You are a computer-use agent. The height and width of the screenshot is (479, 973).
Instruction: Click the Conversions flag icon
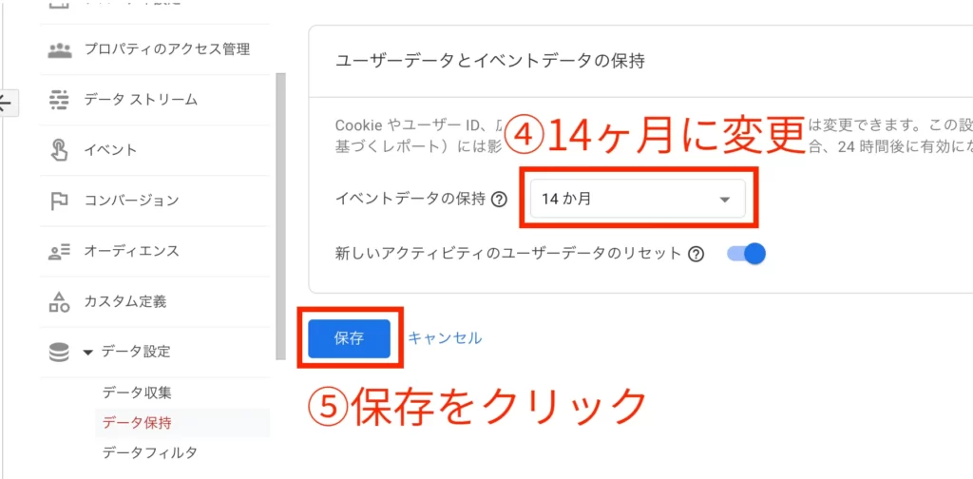click(x=59, y=201)
